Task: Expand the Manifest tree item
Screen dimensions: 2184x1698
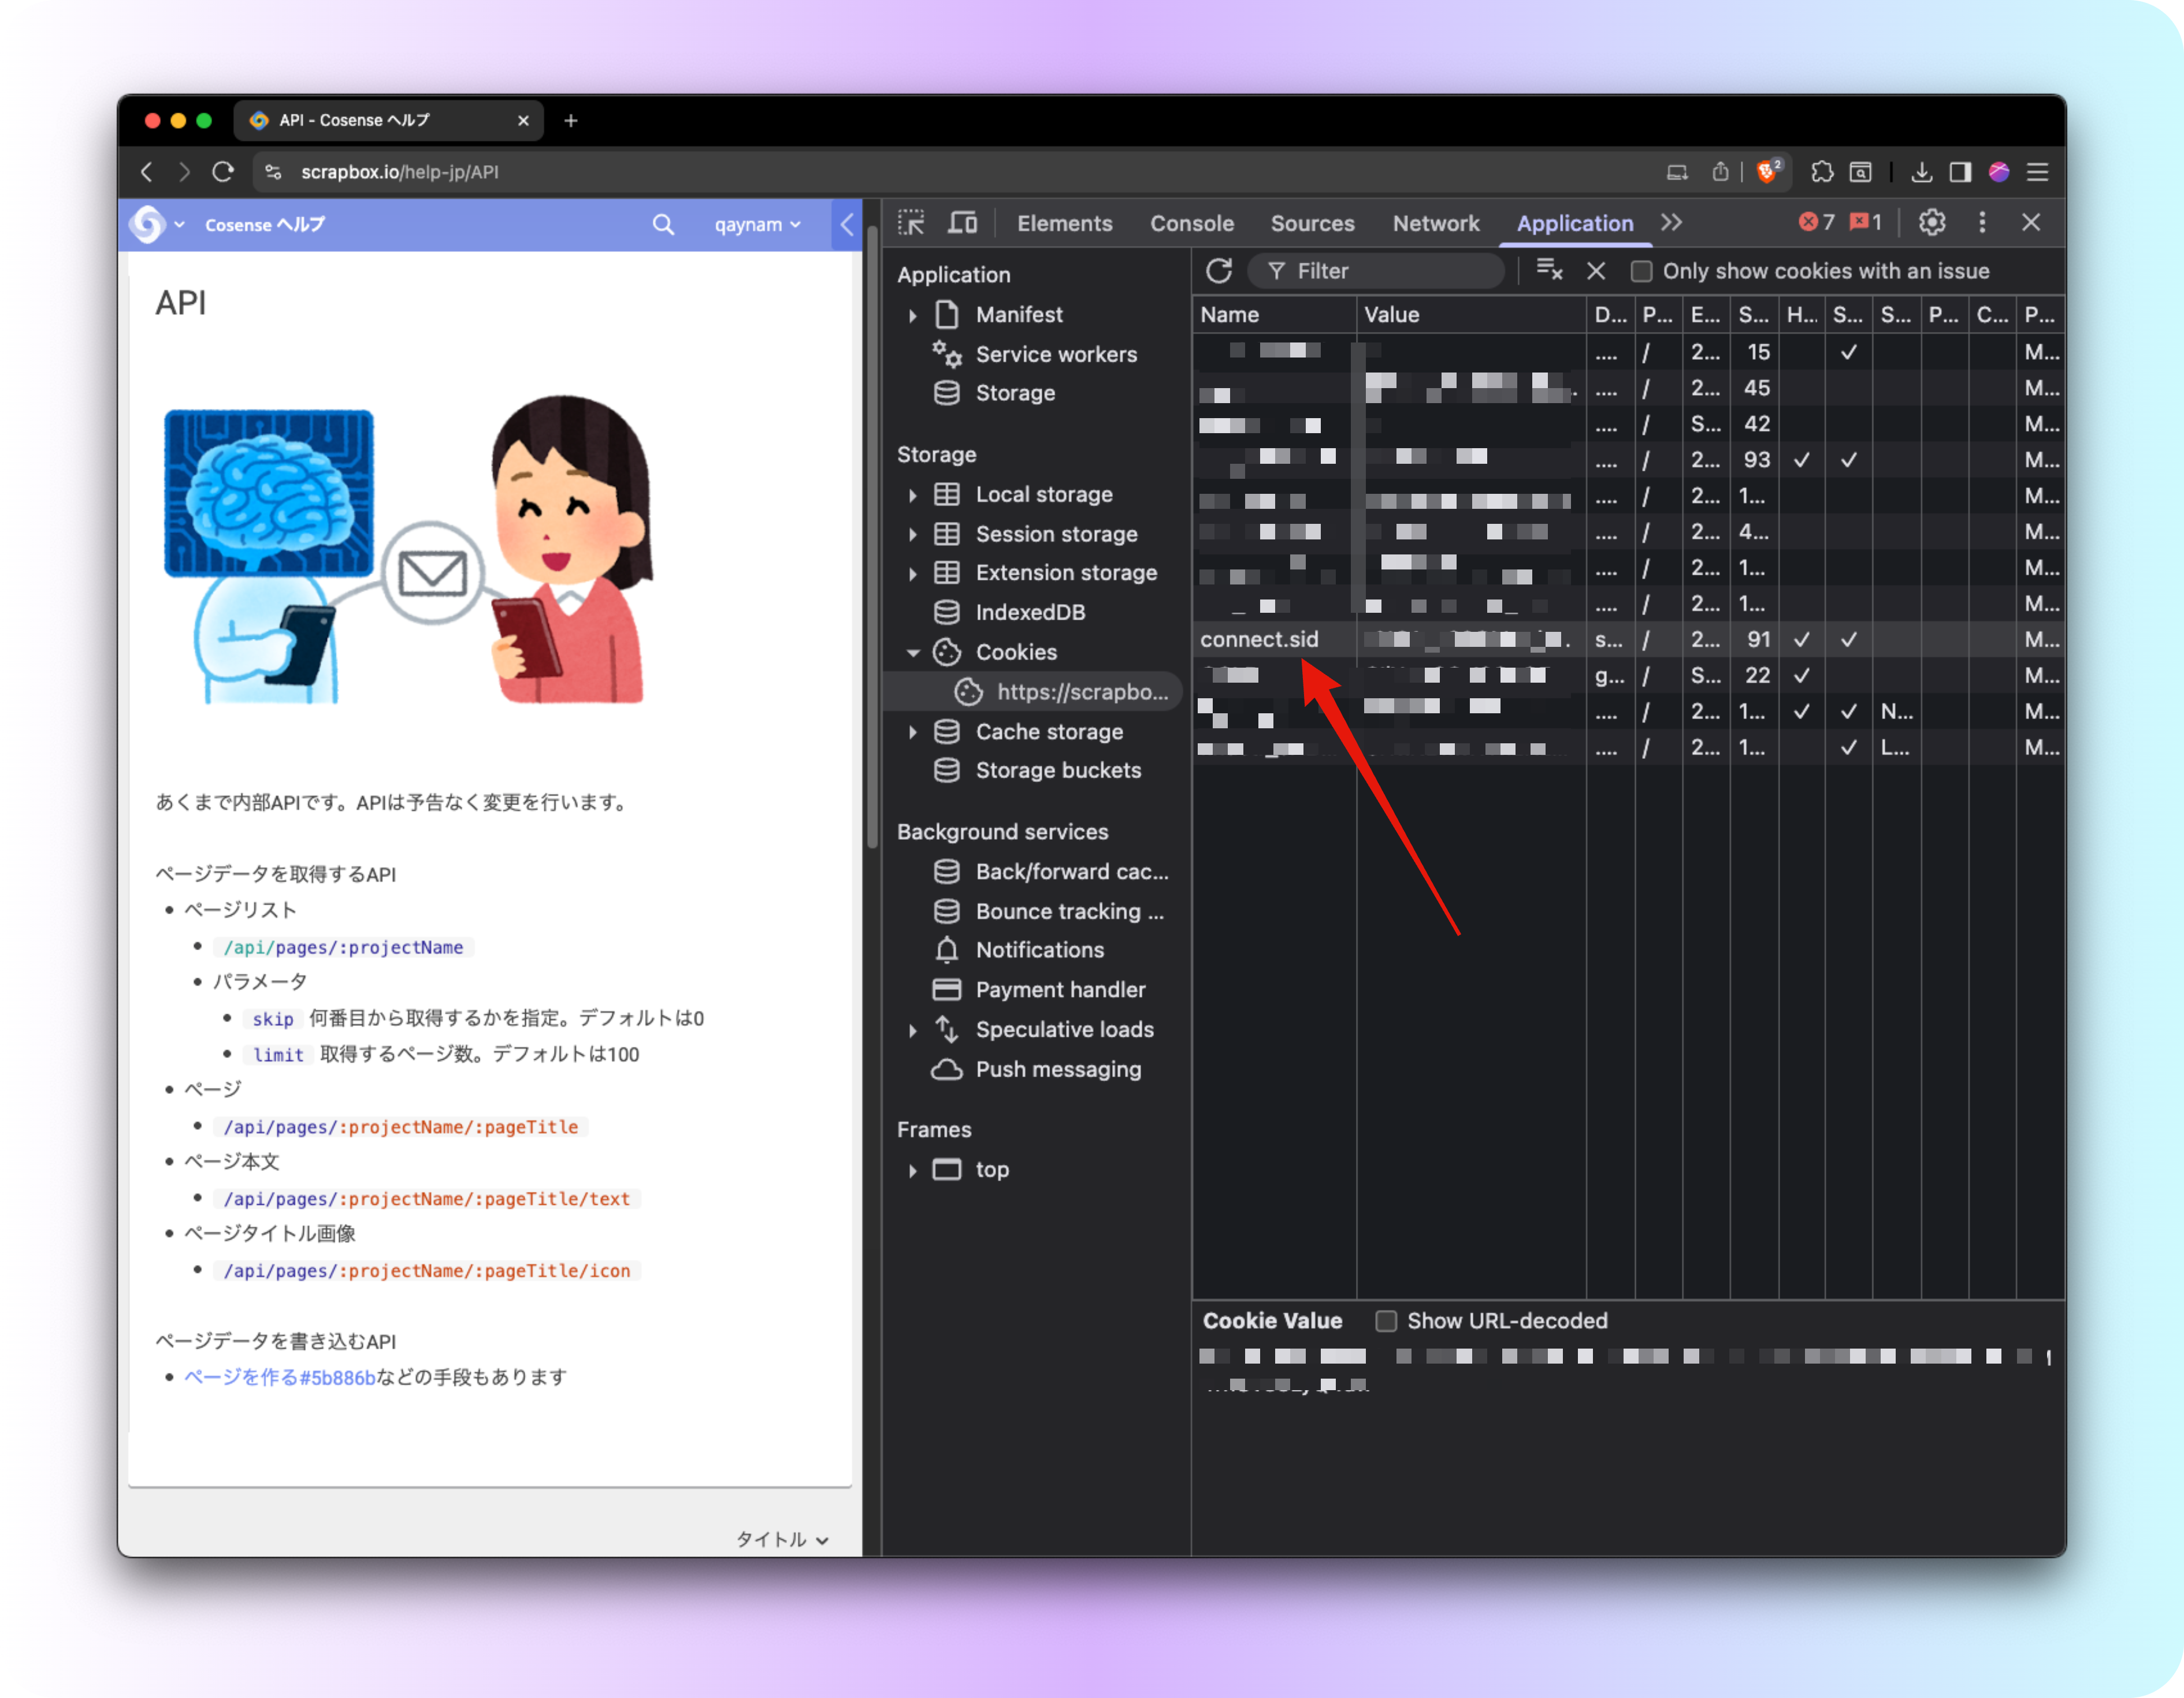Action: (x=912, y=316)
